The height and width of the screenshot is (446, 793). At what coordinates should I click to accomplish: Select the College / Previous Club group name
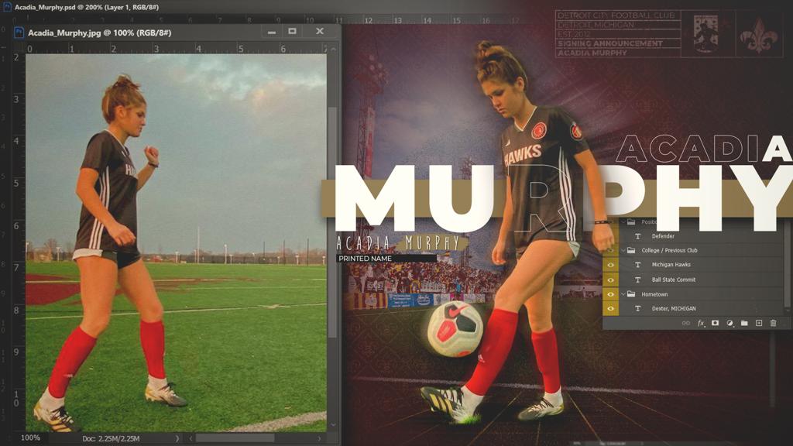coord(669,250)
